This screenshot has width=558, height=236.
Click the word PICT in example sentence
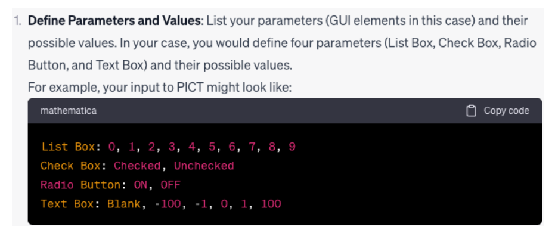(188, 87)
